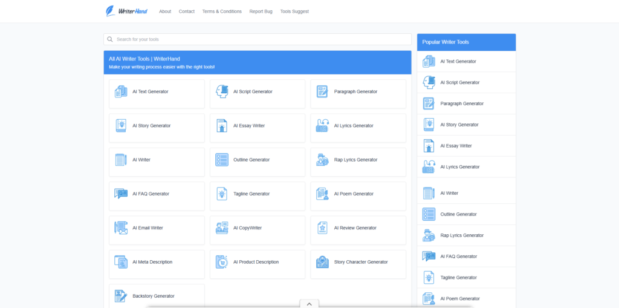
Task: Click the AI FAQ Generator icon in sidebar
Action: tap(429, 257)
